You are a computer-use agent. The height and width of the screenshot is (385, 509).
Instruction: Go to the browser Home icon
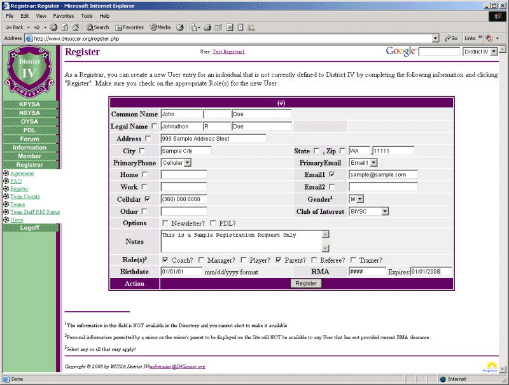click(76, 27)
